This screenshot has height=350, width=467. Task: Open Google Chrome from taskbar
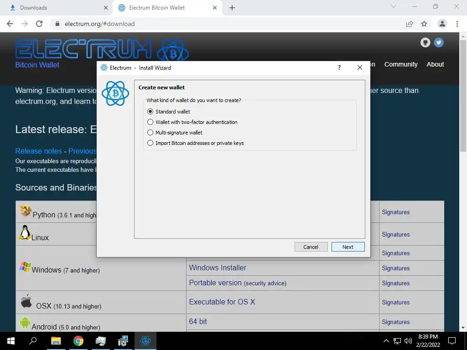click(x=78, y=341)
